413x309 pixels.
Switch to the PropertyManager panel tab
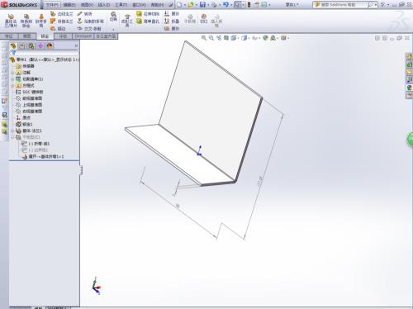[x=22, y=46]
